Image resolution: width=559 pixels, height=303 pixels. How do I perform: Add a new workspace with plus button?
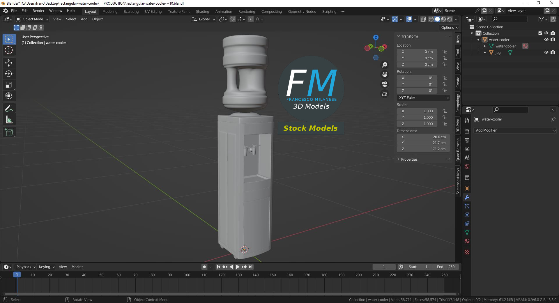343,12
